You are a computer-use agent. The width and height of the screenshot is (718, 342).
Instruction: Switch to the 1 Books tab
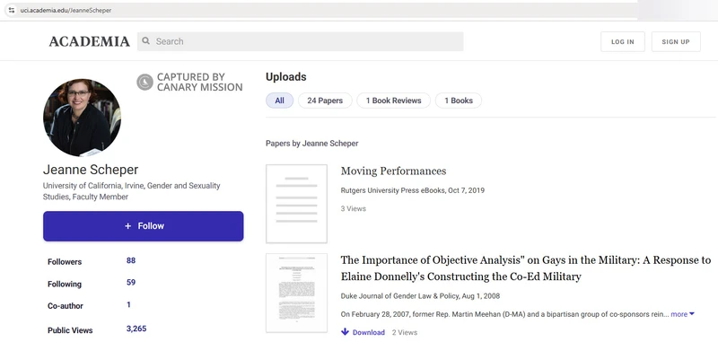tap(459, 101)
